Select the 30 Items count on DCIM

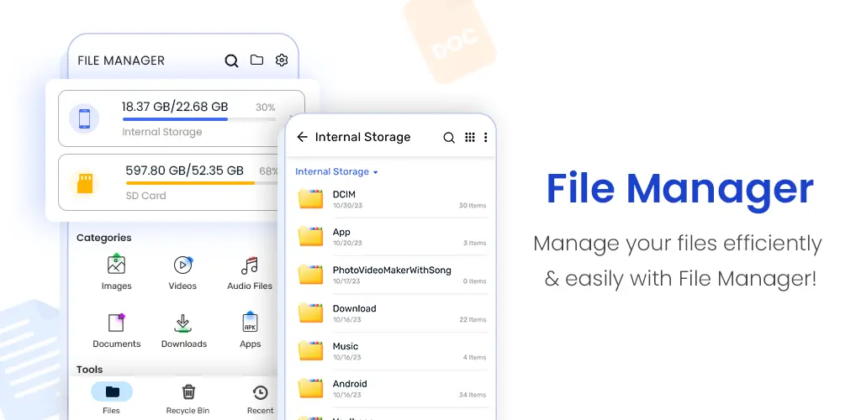click(x=473, y=206)
